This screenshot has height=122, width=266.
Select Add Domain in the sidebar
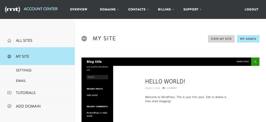coord(37,106)
